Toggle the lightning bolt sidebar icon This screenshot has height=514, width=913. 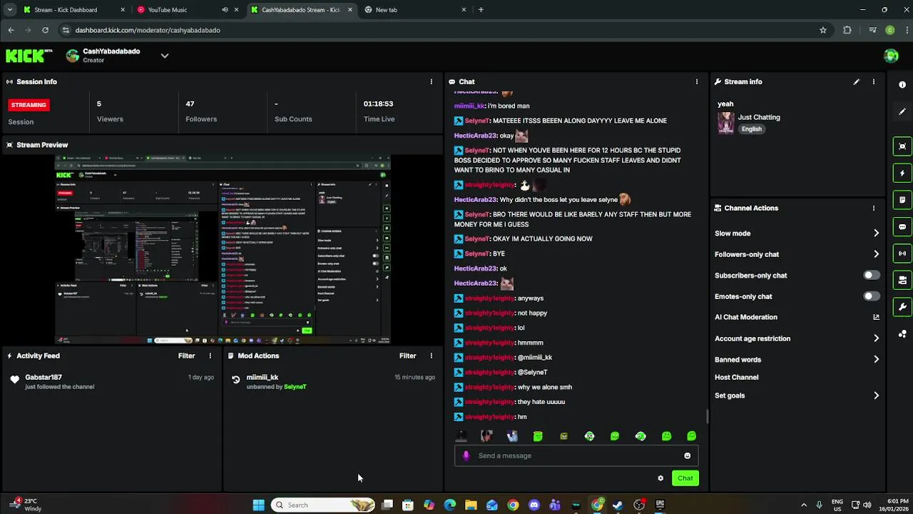pos(902,173)
